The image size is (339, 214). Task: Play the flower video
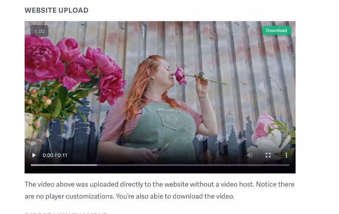coord(34,155)
